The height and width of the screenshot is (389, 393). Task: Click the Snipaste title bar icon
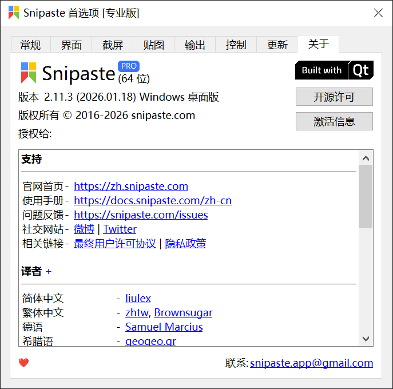point(14,13)
